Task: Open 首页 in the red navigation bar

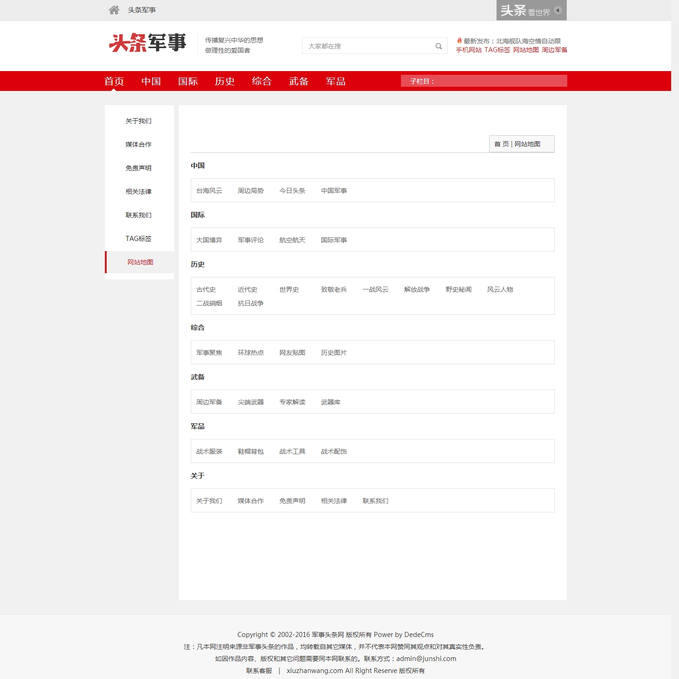Action: point(114,81)
